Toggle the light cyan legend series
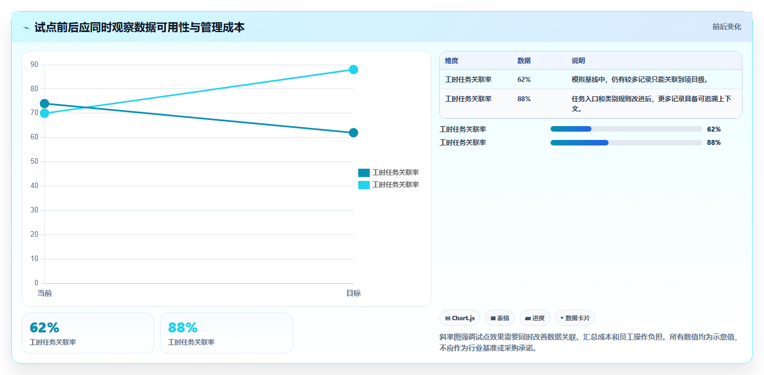Screen dimensions: 764x375 pyautogui.click(x=388, y=185)
